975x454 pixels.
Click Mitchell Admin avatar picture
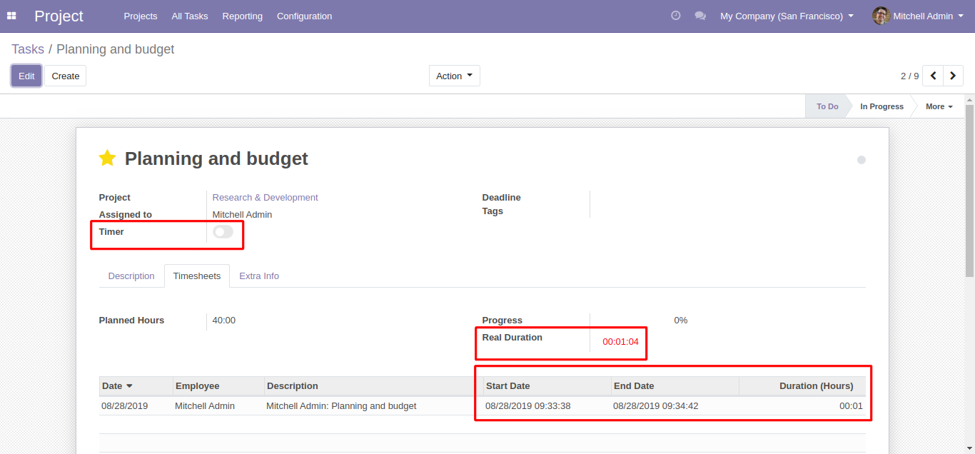[881, 16]
